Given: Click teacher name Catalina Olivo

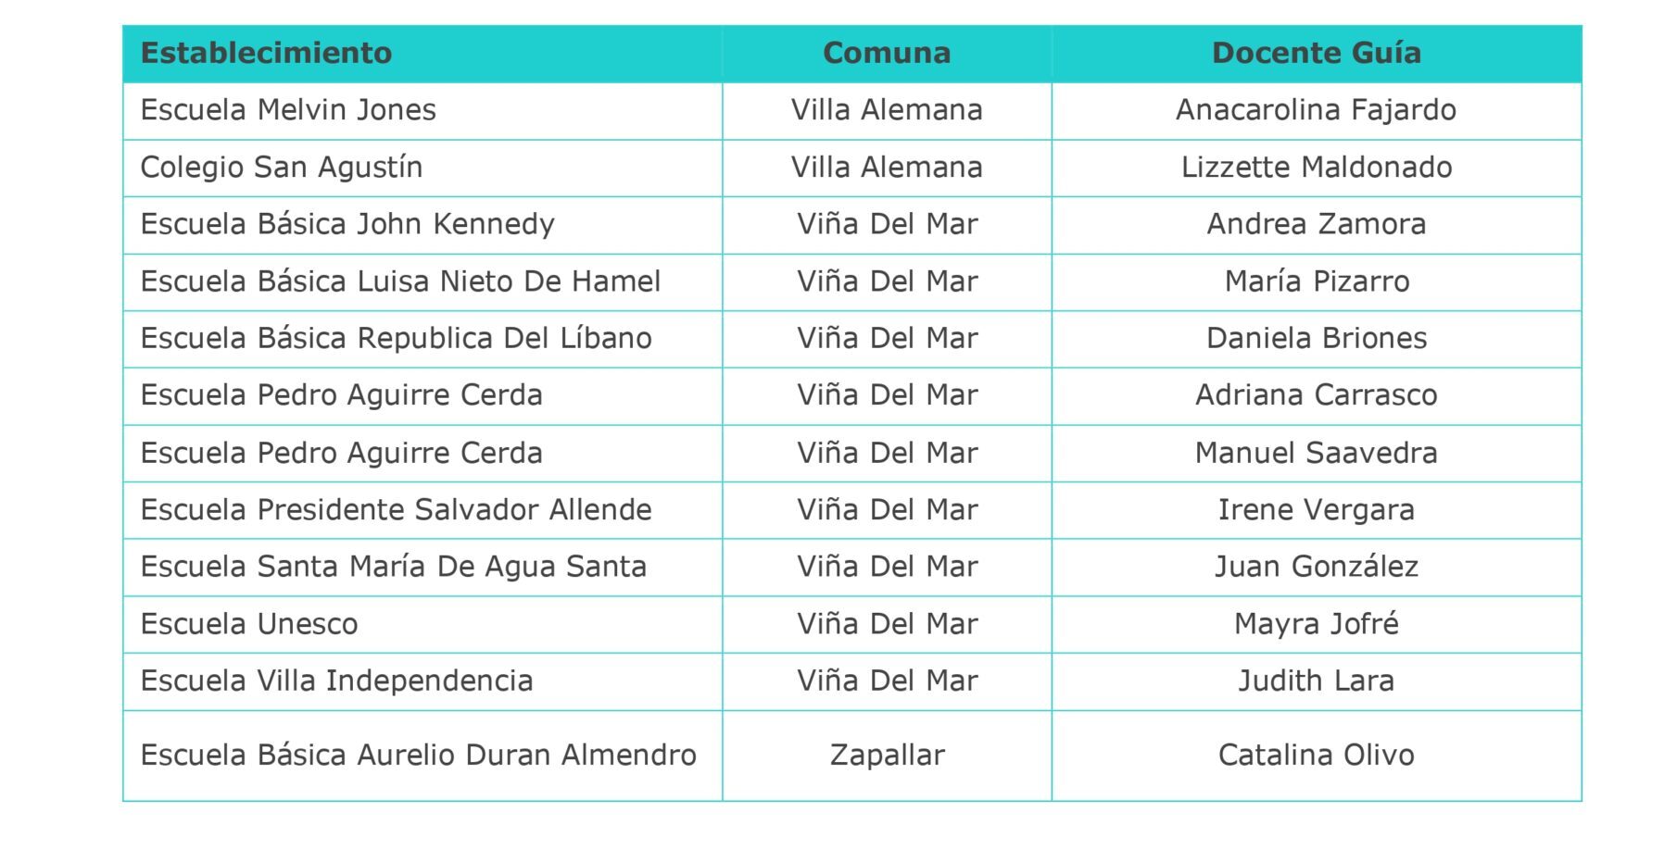Looking at the screenshot, I should coord(1316,755).
